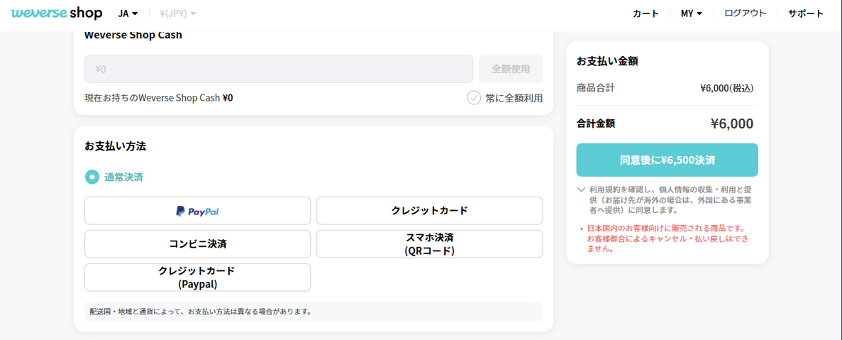Toggle the 常に全額利用 checkbox

474,98
